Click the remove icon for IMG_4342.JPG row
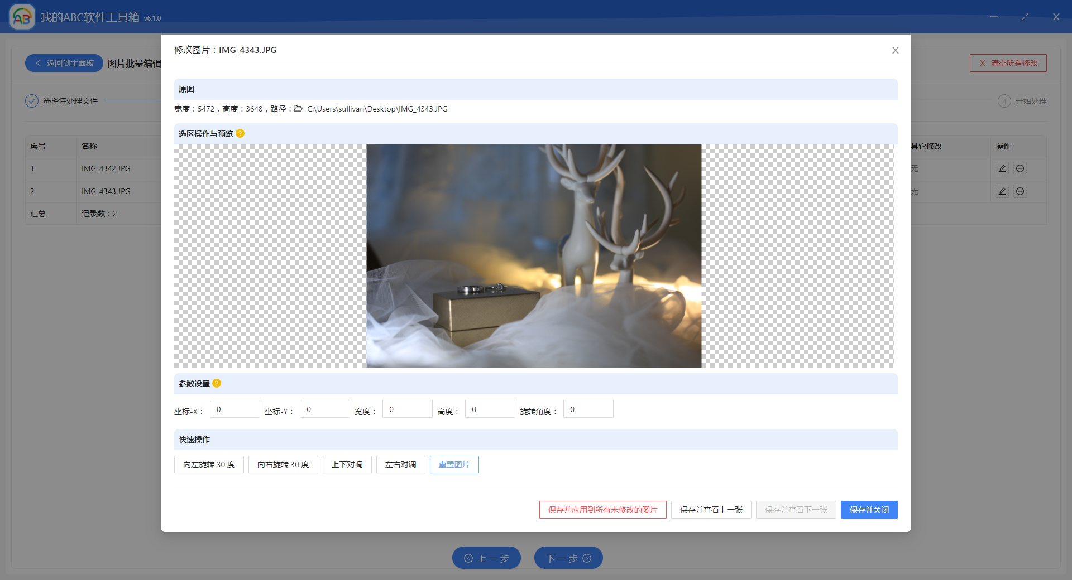The height and width of the screenshot is (580, 1072). point(1020,168)
